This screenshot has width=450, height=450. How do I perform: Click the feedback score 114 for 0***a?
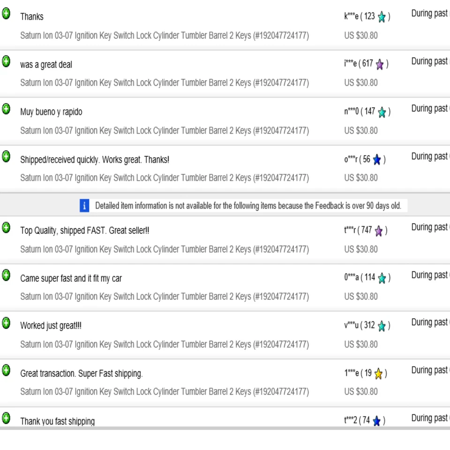(x=369, y=277)
